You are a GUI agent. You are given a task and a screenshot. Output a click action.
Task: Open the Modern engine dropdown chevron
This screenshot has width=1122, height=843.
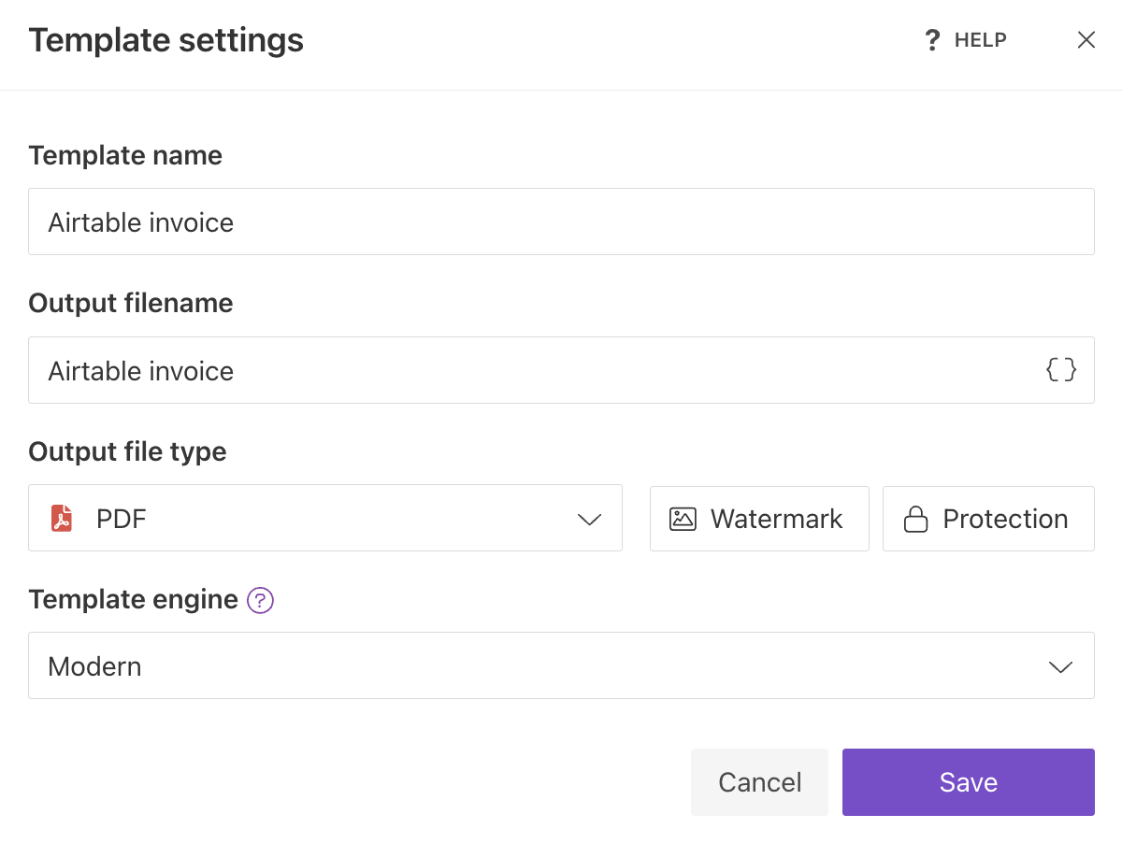tap(1060, 665)
